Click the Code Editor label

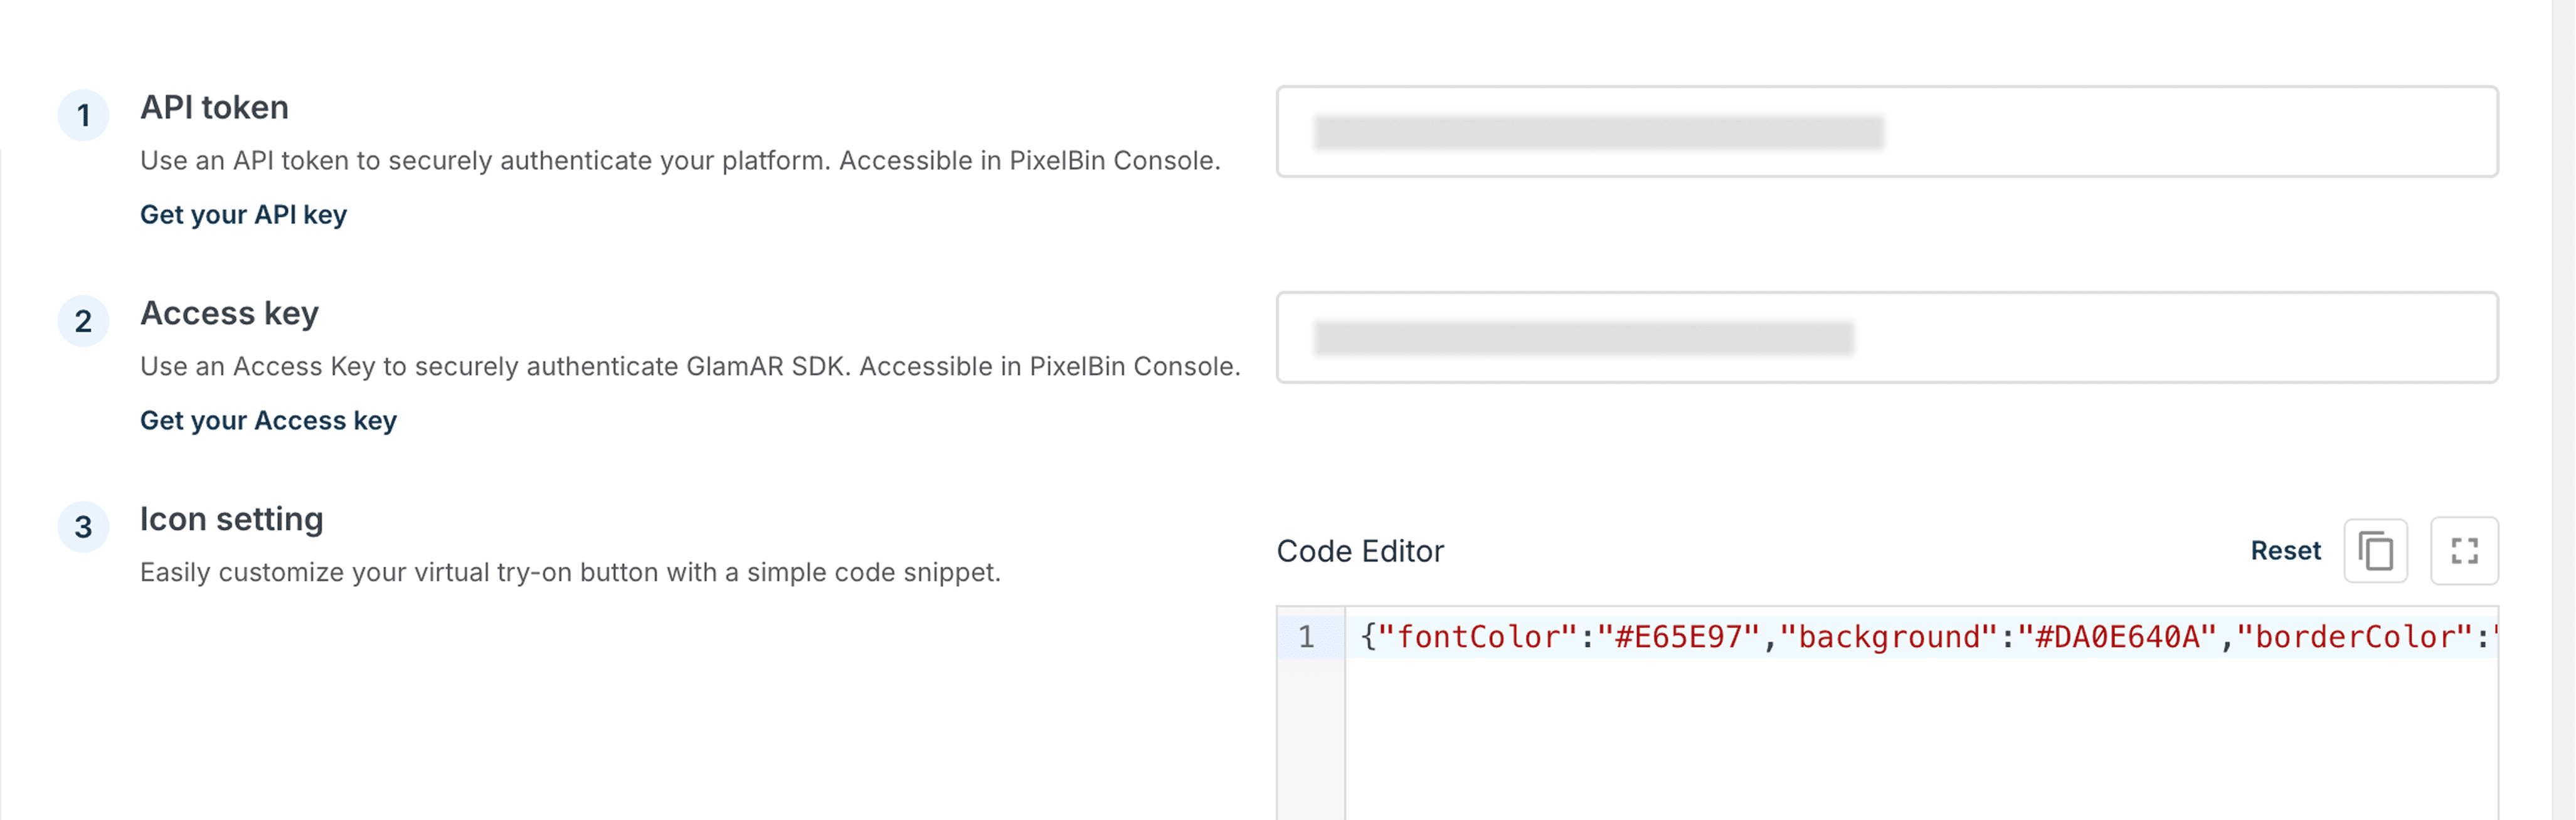point(1360,551)
